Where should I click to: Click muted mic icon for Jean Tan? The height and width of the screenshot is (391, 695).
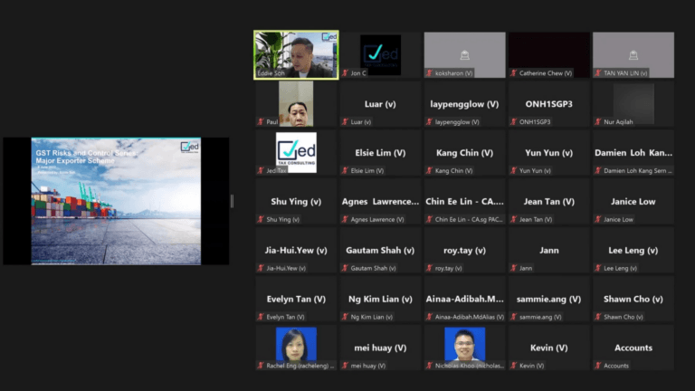513,219
